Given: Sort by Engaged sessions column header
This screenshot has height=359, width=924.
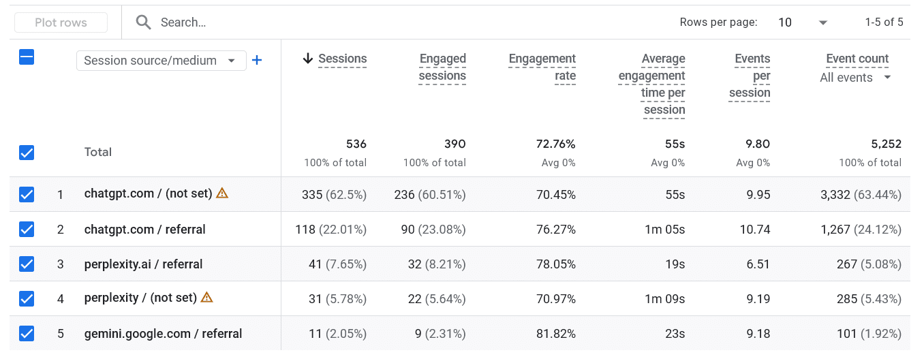Looking at the screenshot, I should click(x=442, y=67).
